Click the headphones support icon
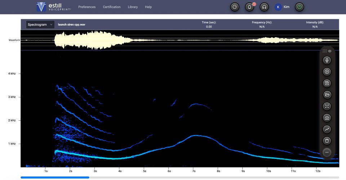This screenshot has height=180, width=346. click(264, 7)
